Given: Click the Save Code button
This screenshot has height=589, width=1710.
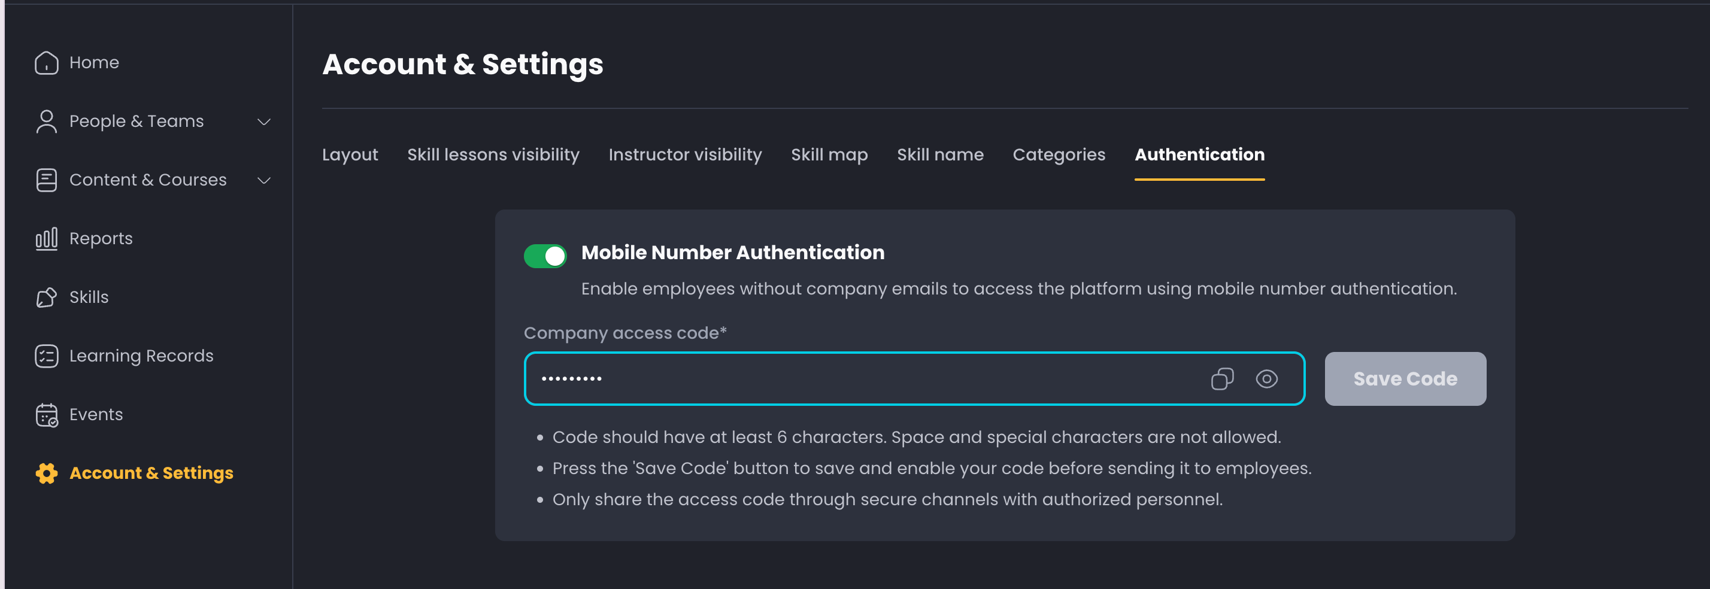Looking at the screenshot, I should [1405, 379].
